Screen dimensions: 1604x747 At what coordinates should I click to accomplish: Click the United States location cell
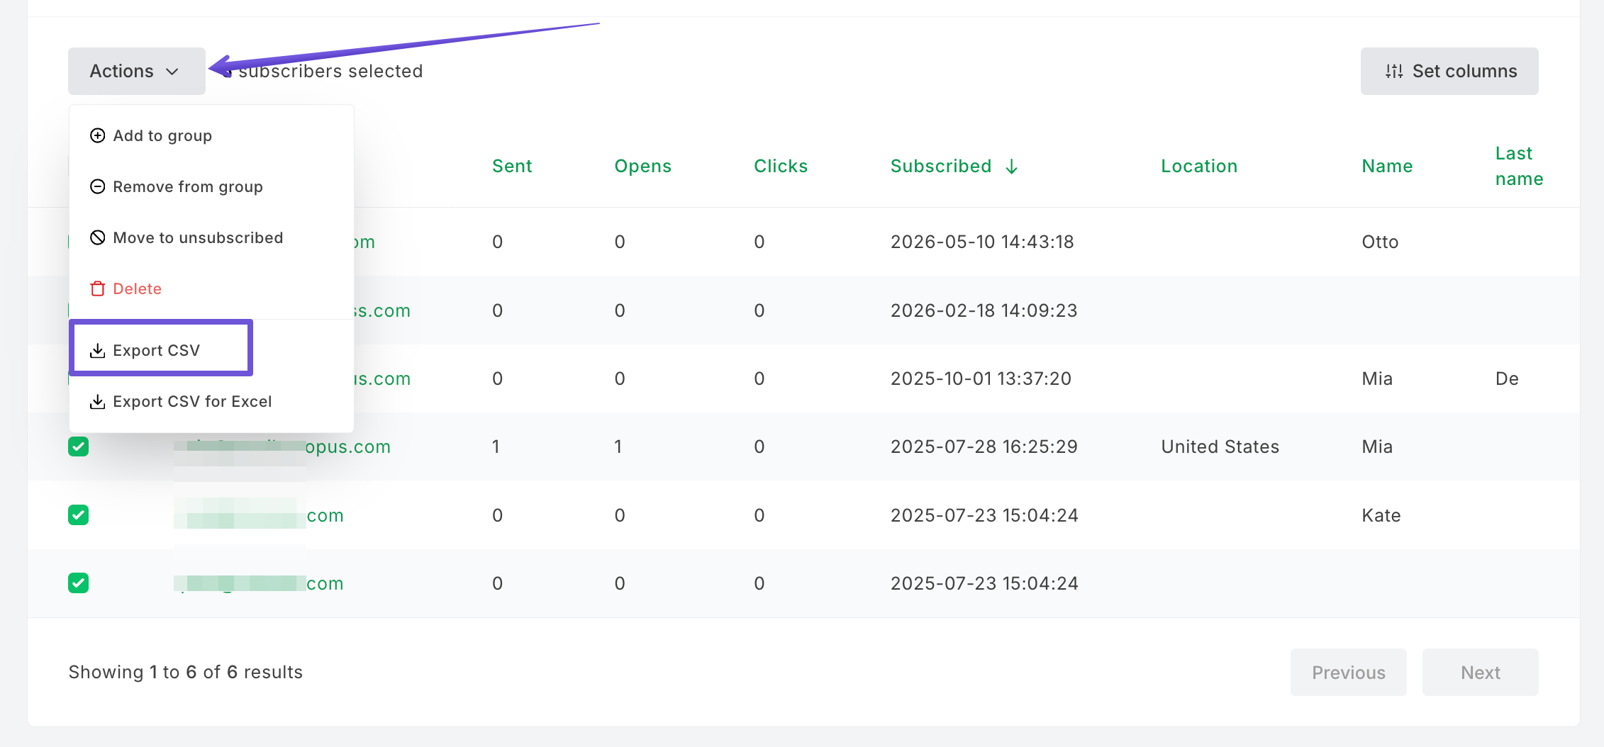(x=1220, y=446)
